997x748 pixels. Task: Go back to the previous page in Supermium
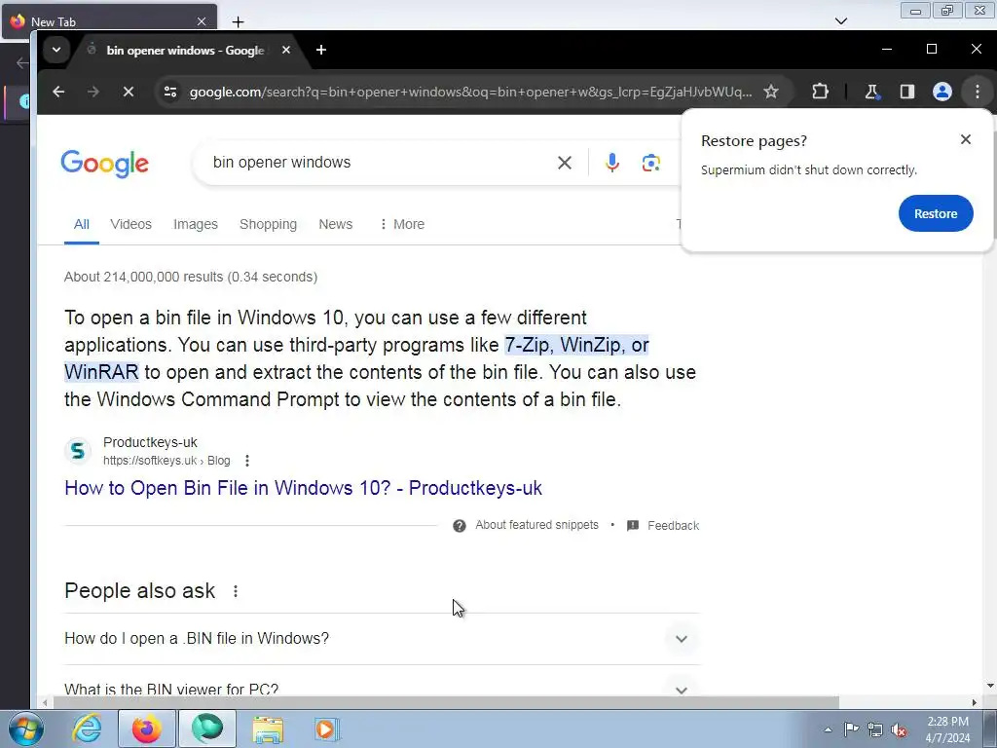coord(58,92)
